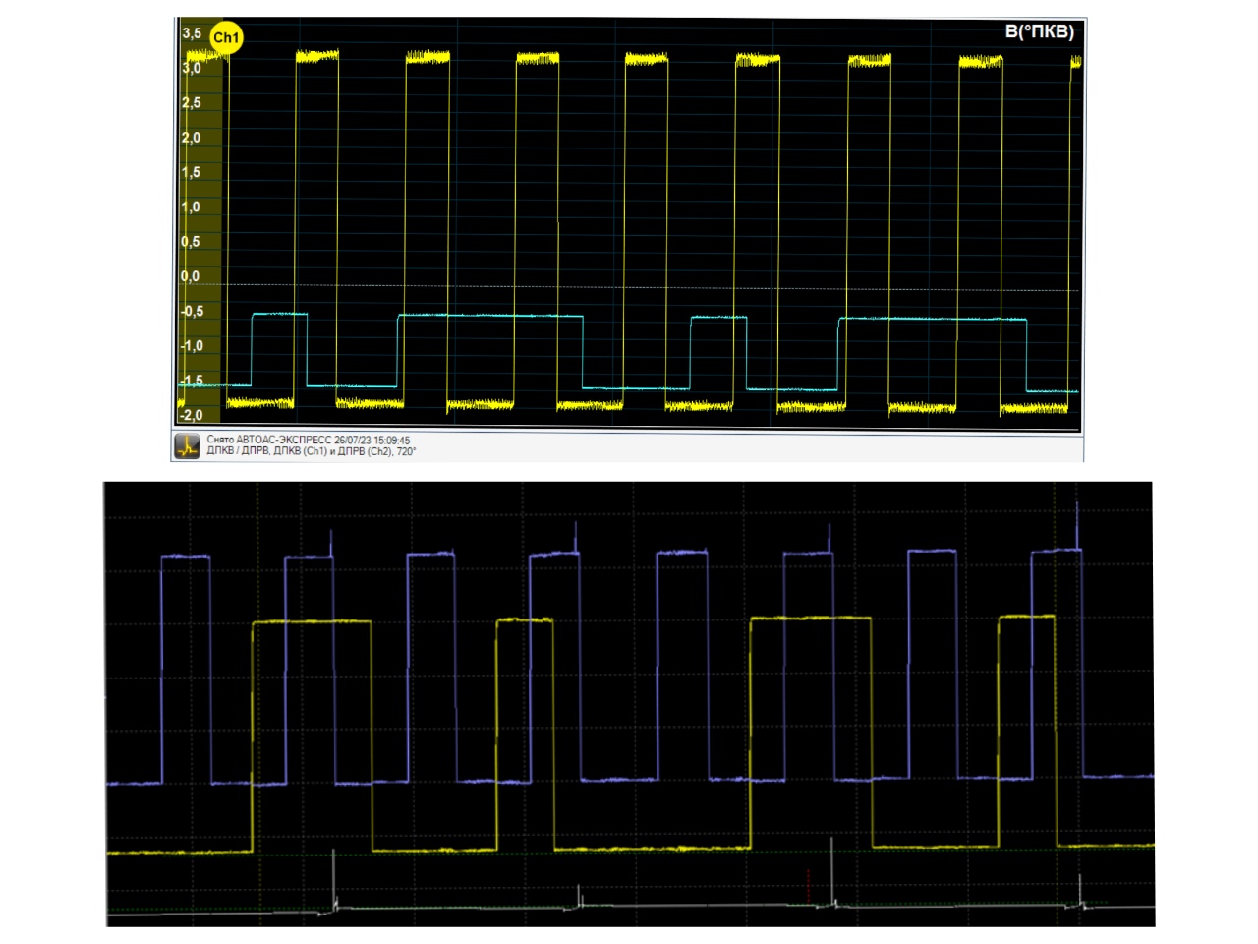This screenshot has height=944, width=1258.
Task: Click the -1,0 voltage axis label
Action: 191,346
